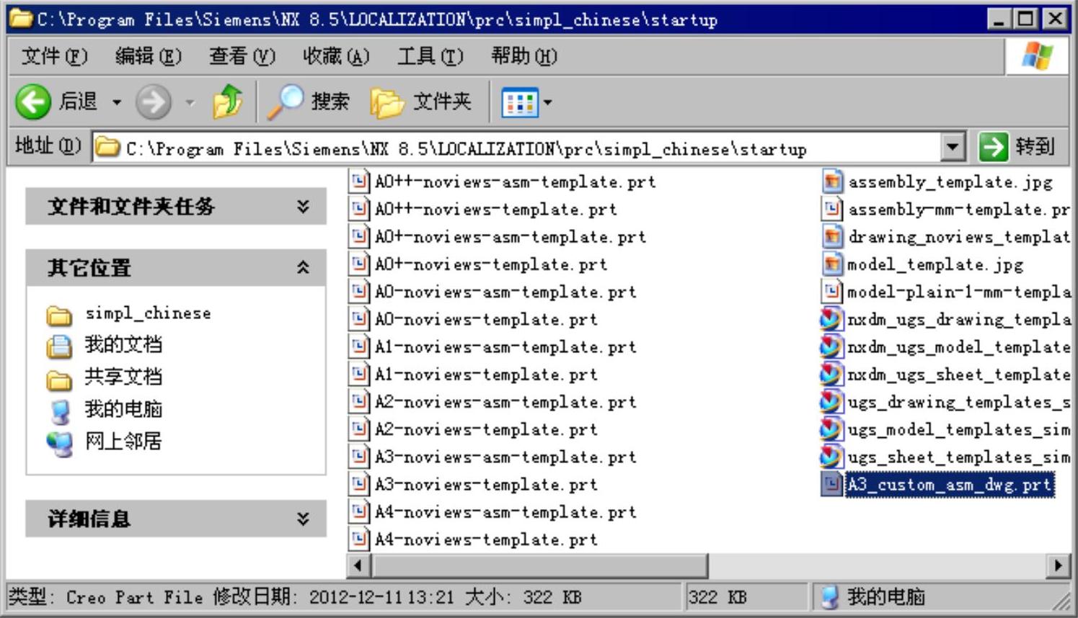Select drawing_noviews_template image icon
This screenshot has height=618, width=1078.
click(x=832, y=236)
